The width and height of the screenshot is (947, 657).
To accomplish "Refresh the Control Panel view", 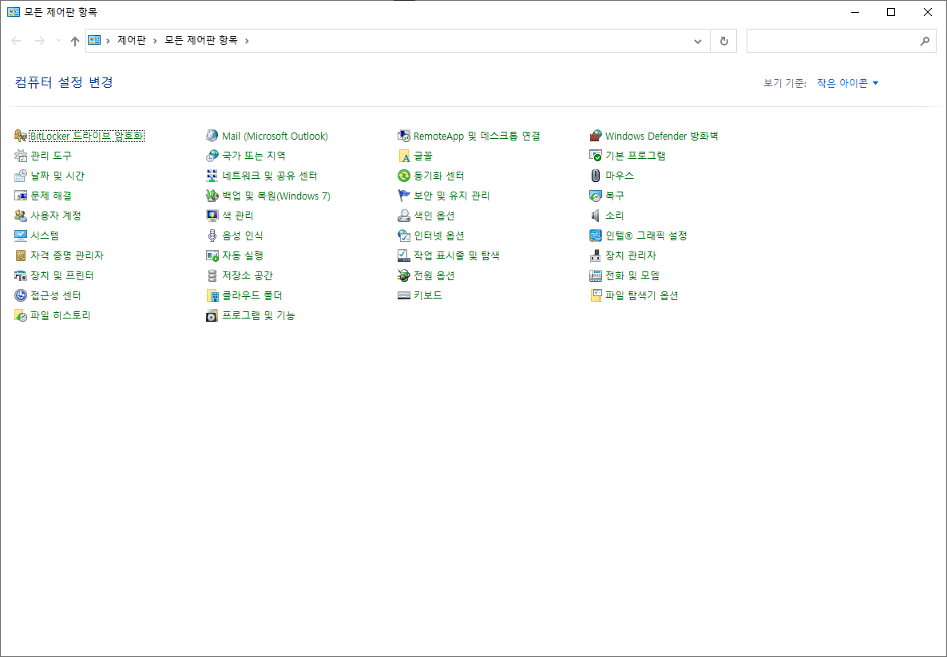I will (723, 41).
